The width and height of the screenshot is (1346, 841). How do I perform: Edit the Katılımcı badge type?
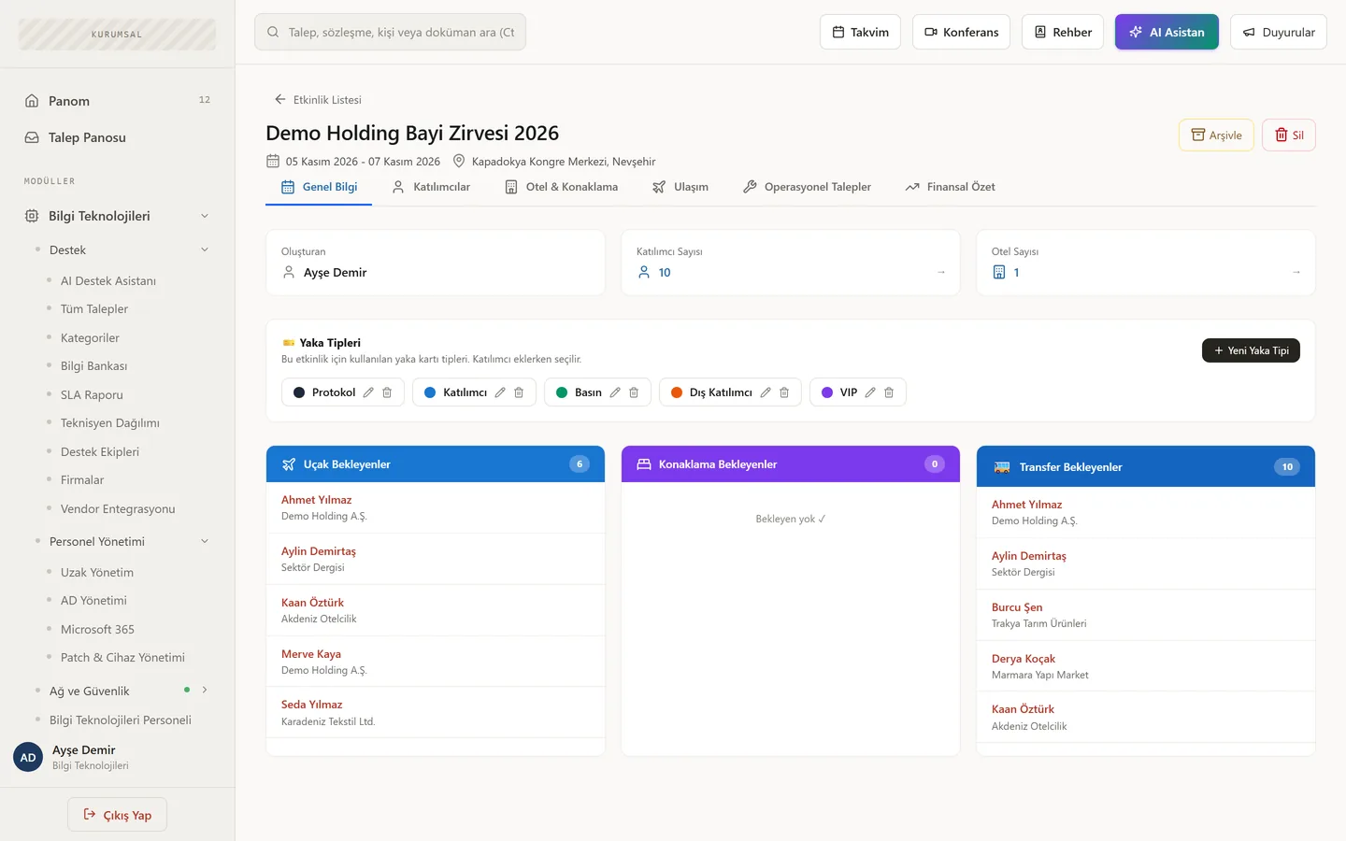500,392
